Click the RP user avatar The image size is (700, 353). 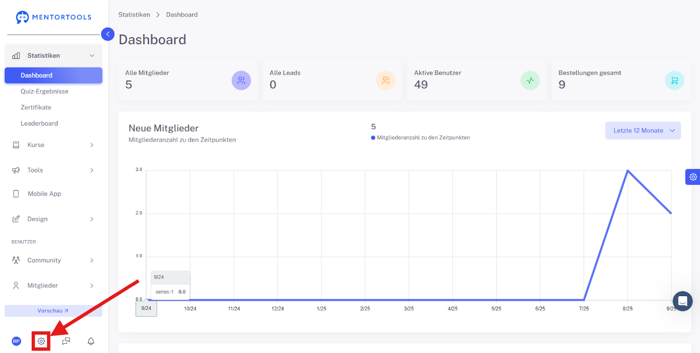coord(16,341)
